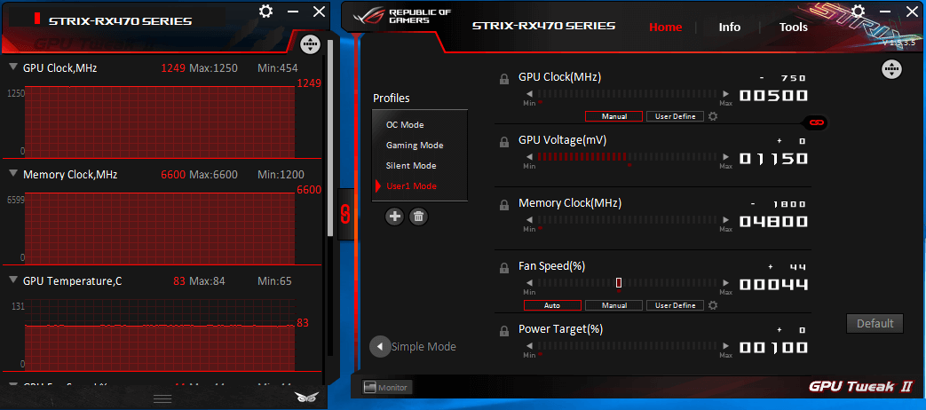Click the Simple Mode back arrow icon
Viewport: 926px width, 410px height.
point(380,346)
